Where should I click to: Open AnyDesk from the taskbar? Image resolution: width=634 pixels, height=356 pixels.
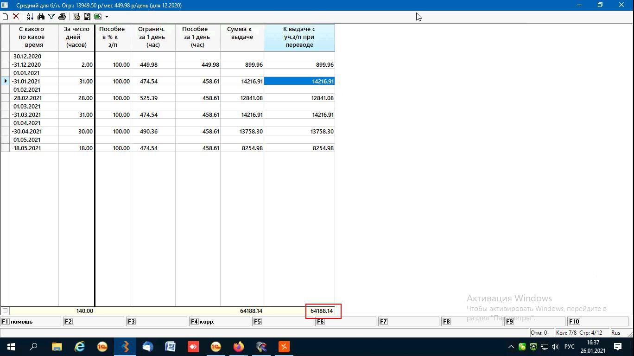tap(193, 346)
